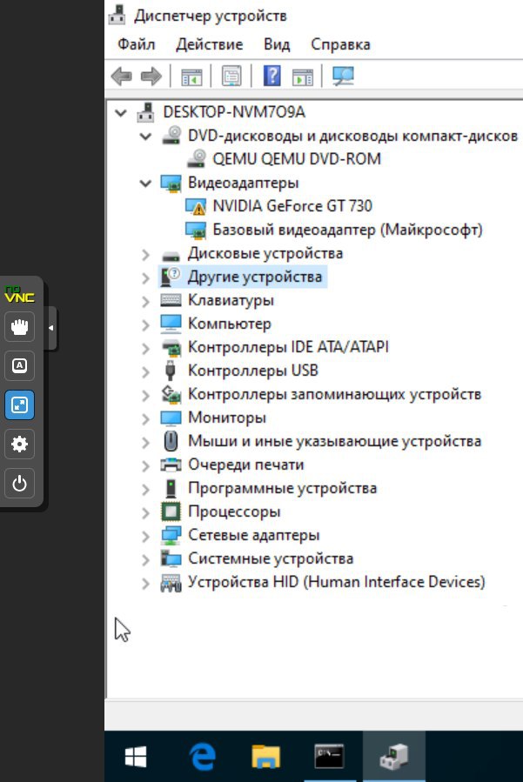This screenshot has width=523, height=782.
Task: Select Базовый видеоадаптер (Майкрософт) label
Action: point(348,230)
